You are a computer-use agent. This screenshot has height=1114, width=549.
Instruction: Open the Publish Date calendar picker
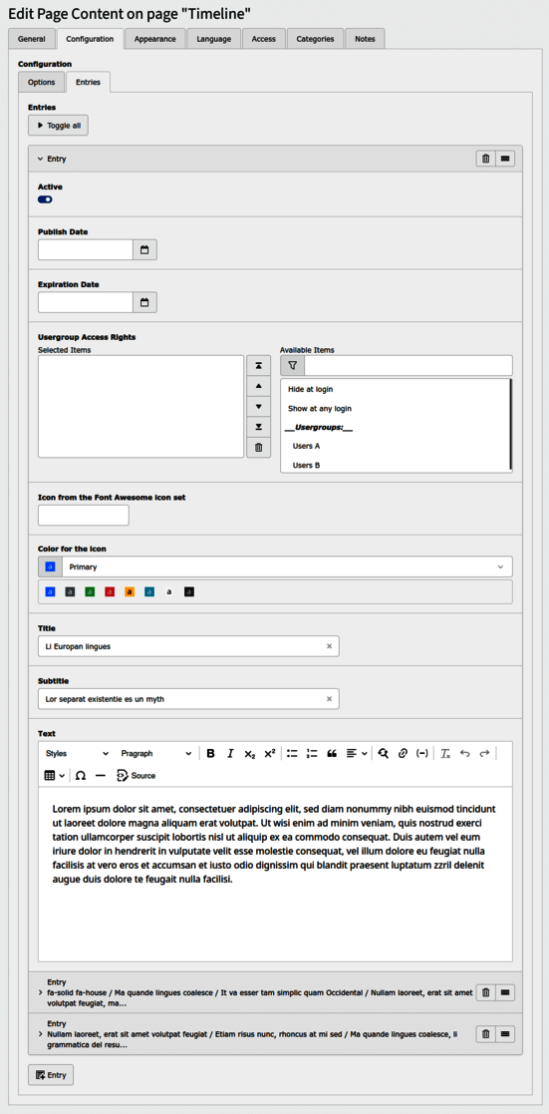[x=144, y=250]
